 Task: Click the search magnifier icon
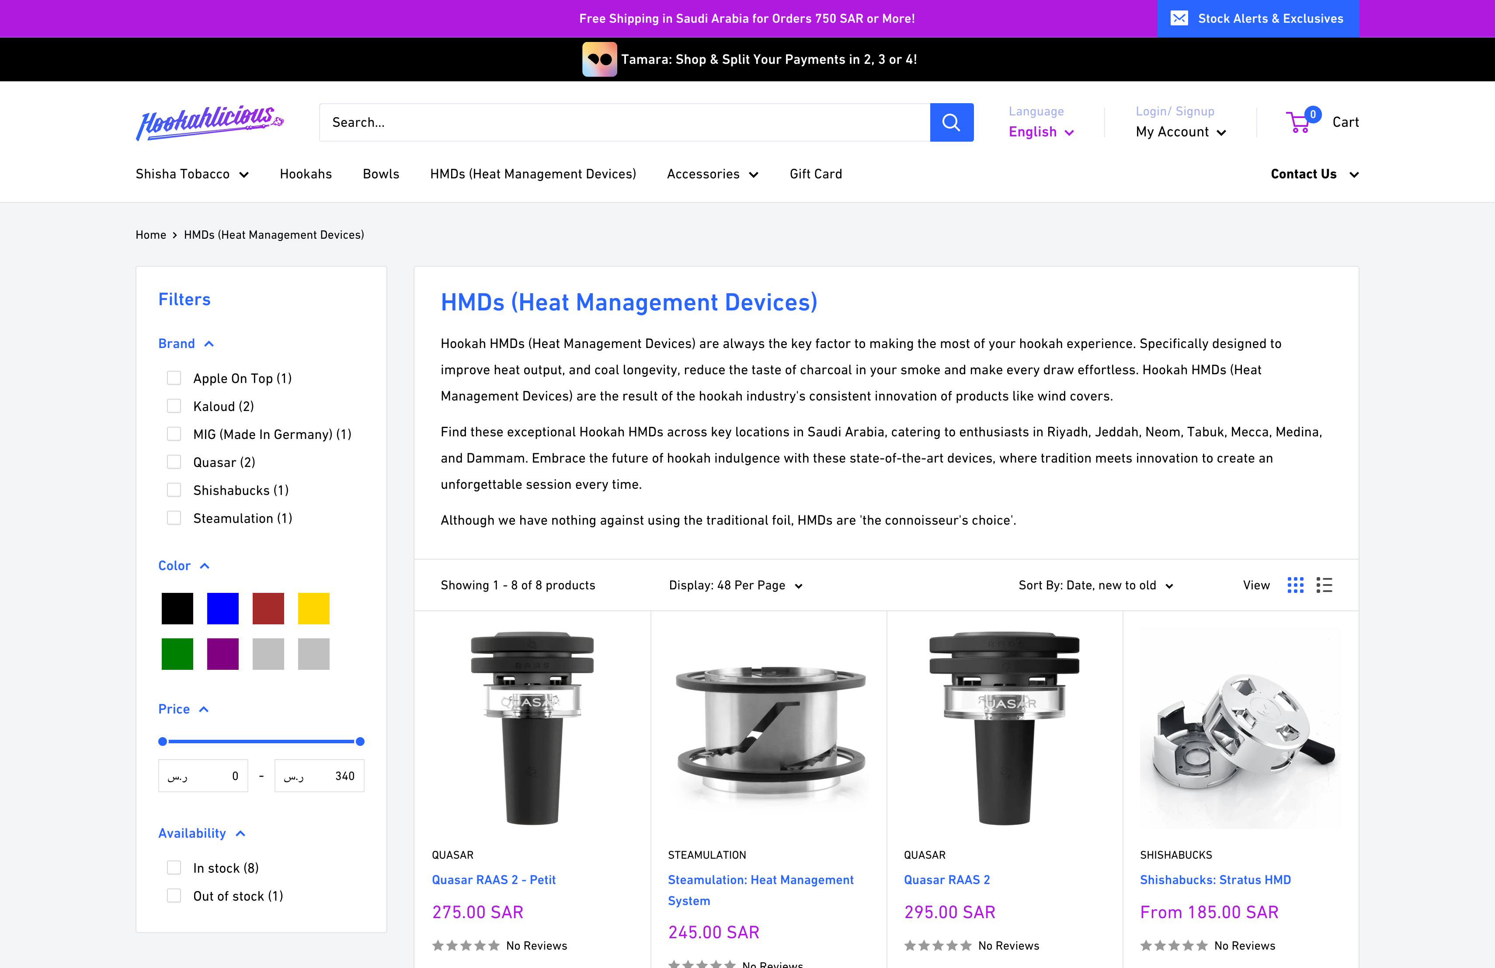(x=952, y=122)
